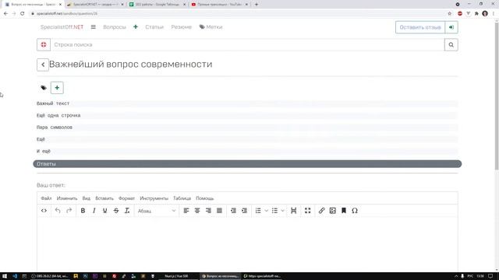Toggle the source code view icon

44,211
